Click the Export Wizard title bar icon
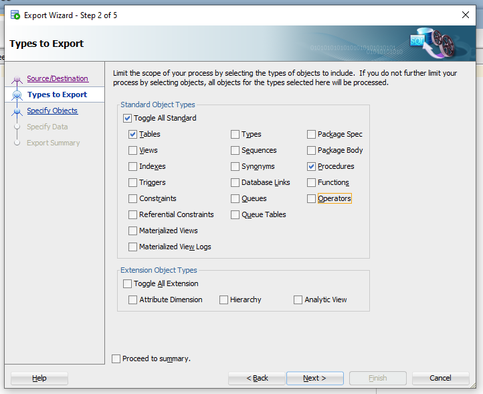This screenshot has width=483, height=394. coord(15,15)
